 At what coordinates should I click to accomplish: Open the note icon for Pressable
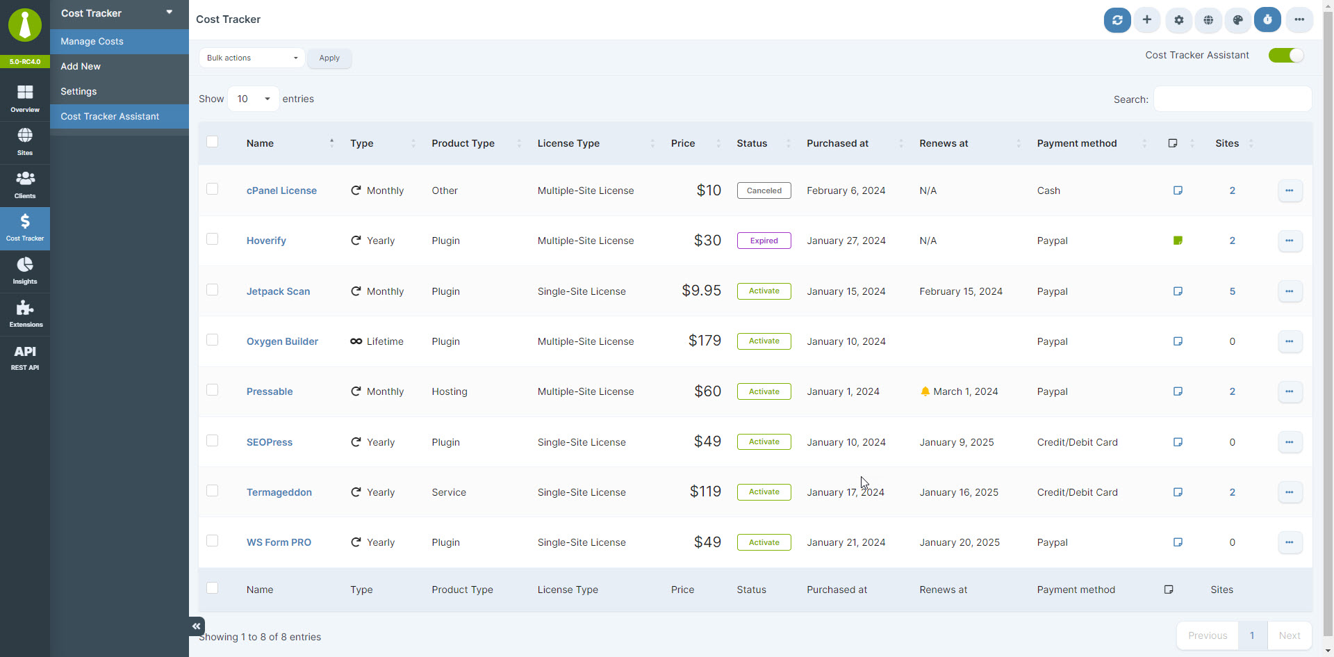[1178, 391]
